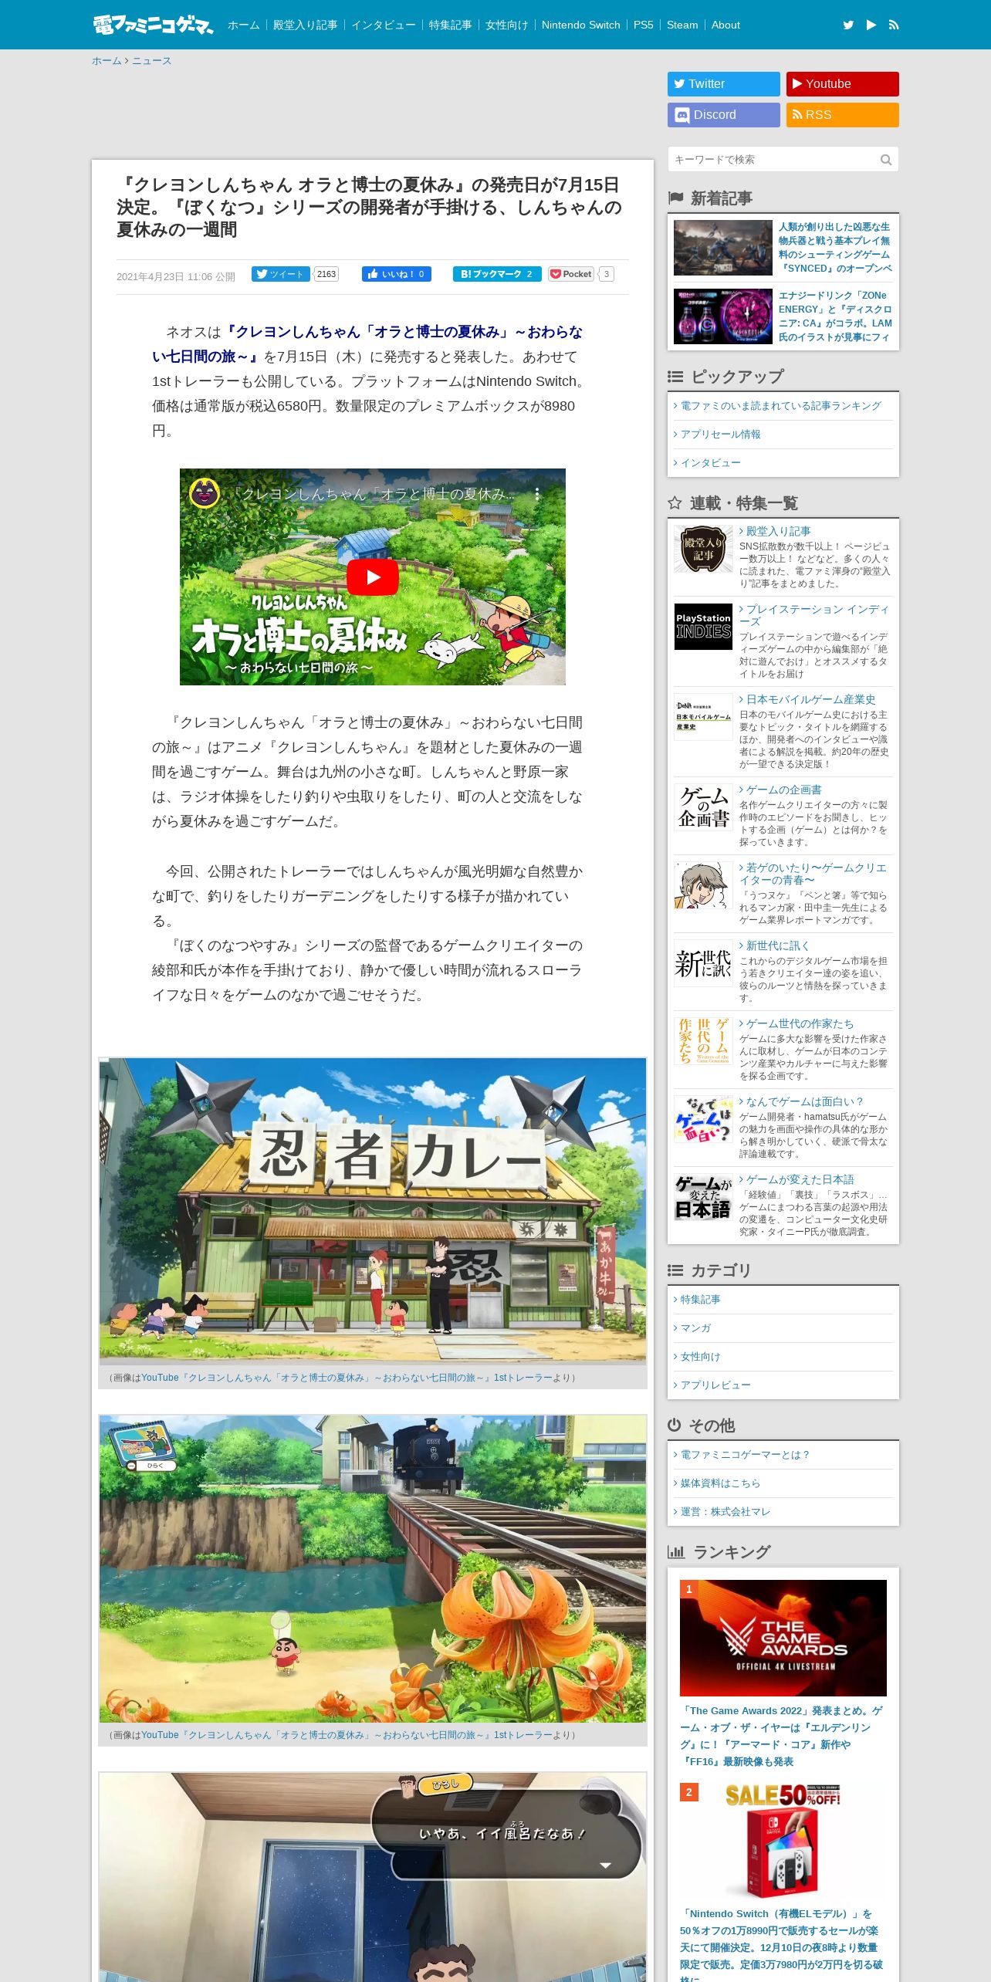Viewport: 991px width, 1982px height.
Task: Click the 若ゲのいたり manga thumbnail
Action: coord(703,885)
